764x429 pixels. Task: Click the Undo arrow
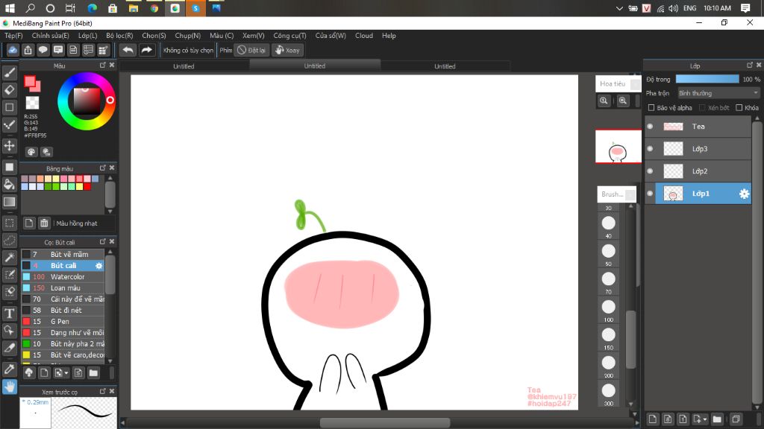128,50
